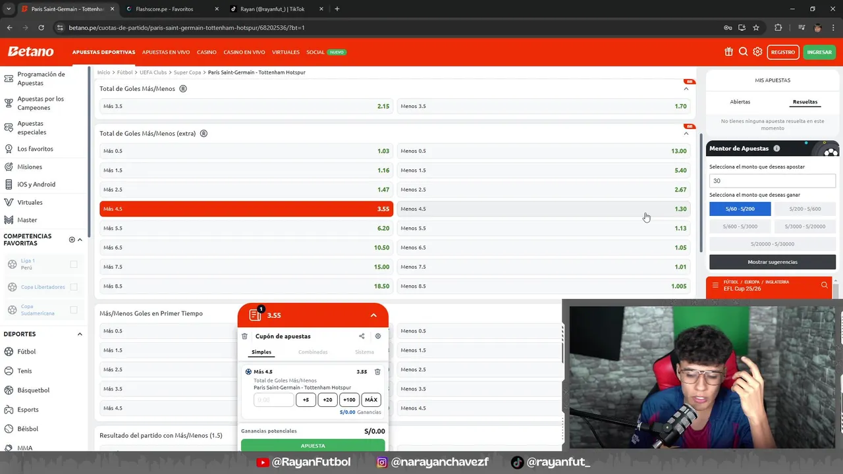Select the Sistema betslip tab
The image size is (843, 474).
coord(364,352)
